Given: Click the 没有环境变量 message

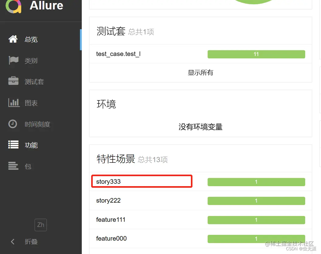Looking at the screenshot, I should (200, 127).
